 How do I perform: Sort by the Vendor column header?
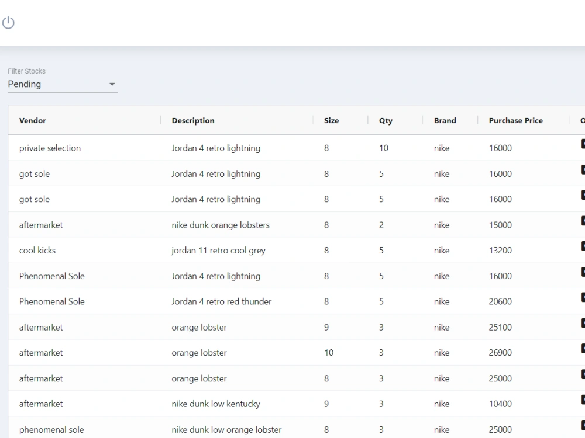tap(32, 121)
